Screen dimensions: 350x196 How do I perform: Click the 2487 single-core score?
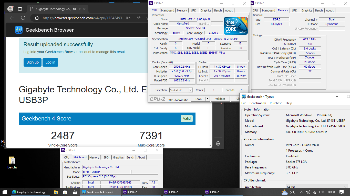click(x=63, y=136)
